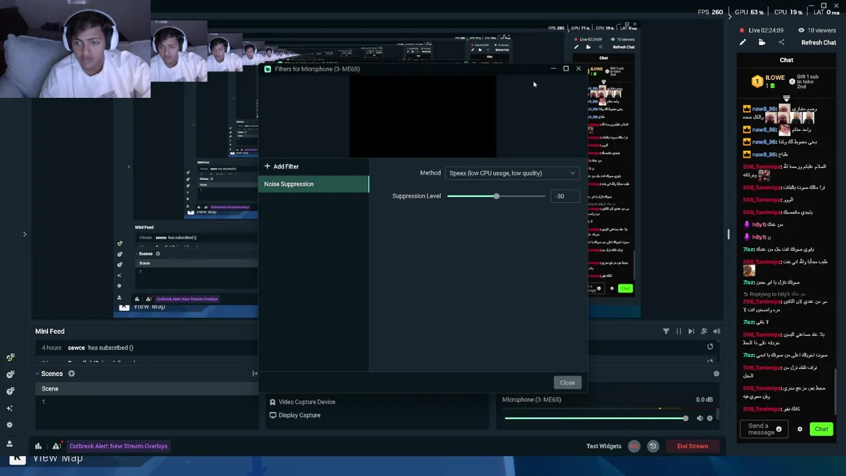Viewport: 846px width, 476px height.
Task: Click the chat messages scrollbar
Action: 837,390
